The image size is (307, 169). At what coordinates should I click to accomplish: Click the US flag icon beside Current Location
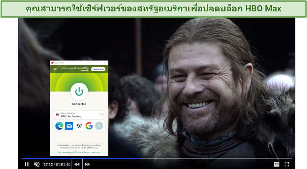click(58, 115)
